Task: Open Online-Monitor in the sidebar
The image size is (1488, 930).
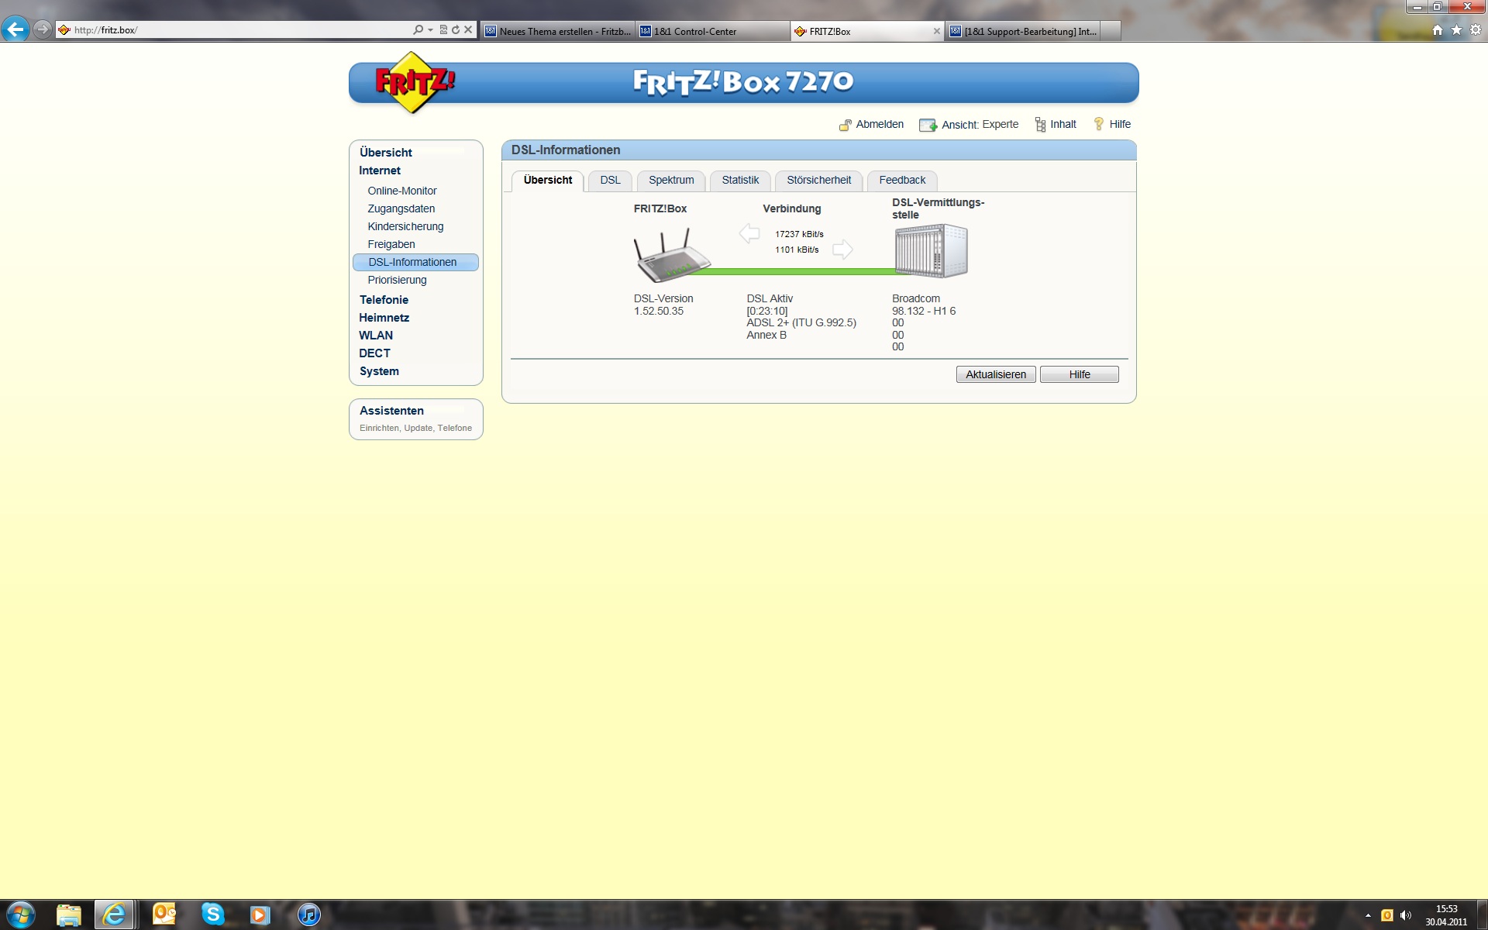Action: [x=402, y=191]
